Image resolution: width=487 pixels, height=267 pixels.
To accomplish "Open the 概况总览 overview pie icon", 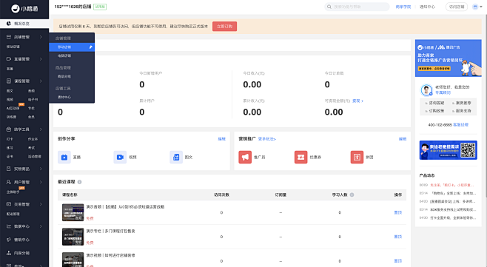I will click(x=9, y=24).
